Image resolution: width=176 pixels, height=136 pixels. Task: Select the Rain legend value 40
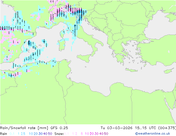(x=45, y=134)
